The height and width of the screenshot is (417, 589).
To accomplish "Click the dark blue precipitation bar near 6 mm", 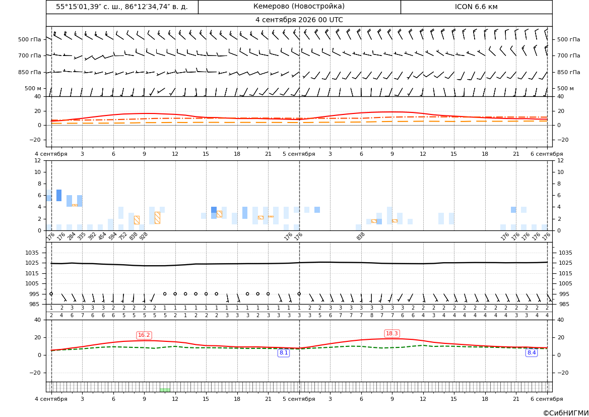I will 59,195.
